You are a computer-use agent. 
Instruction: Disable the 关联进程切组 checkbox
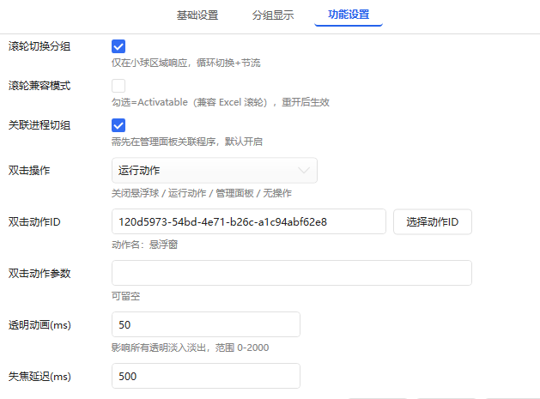point(118,125)
